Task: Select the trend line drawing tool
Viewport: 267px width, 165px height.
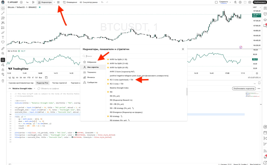Action: click(x=3, y=13)
